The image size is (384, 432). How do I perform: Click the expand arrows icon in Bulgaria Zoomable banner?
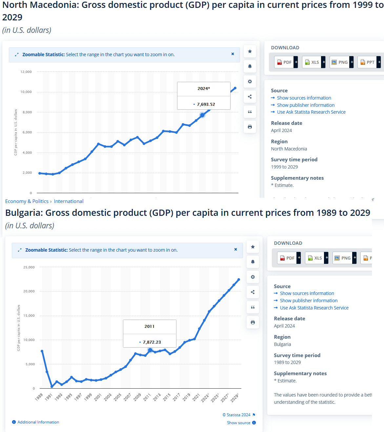pos(20,250)
